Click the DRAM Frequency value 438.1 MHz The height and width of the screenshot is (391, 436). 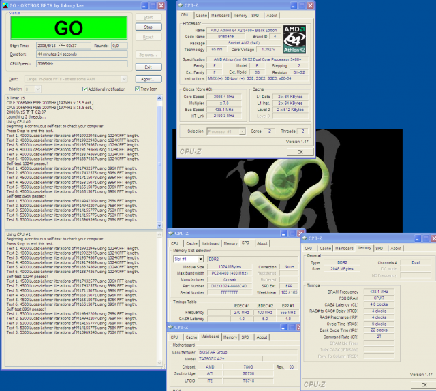coord(379,292)
